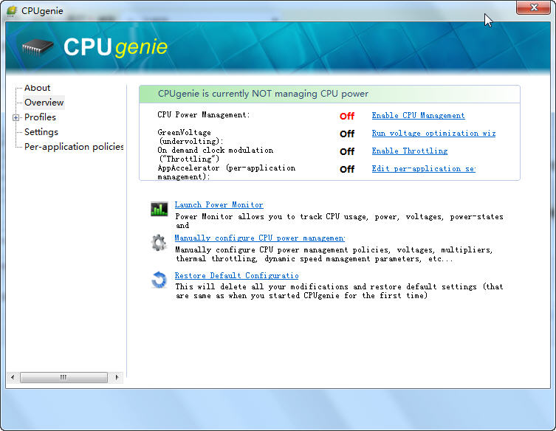Click Enable CPU Management link
556x431 pixels.
click(418, 116)
